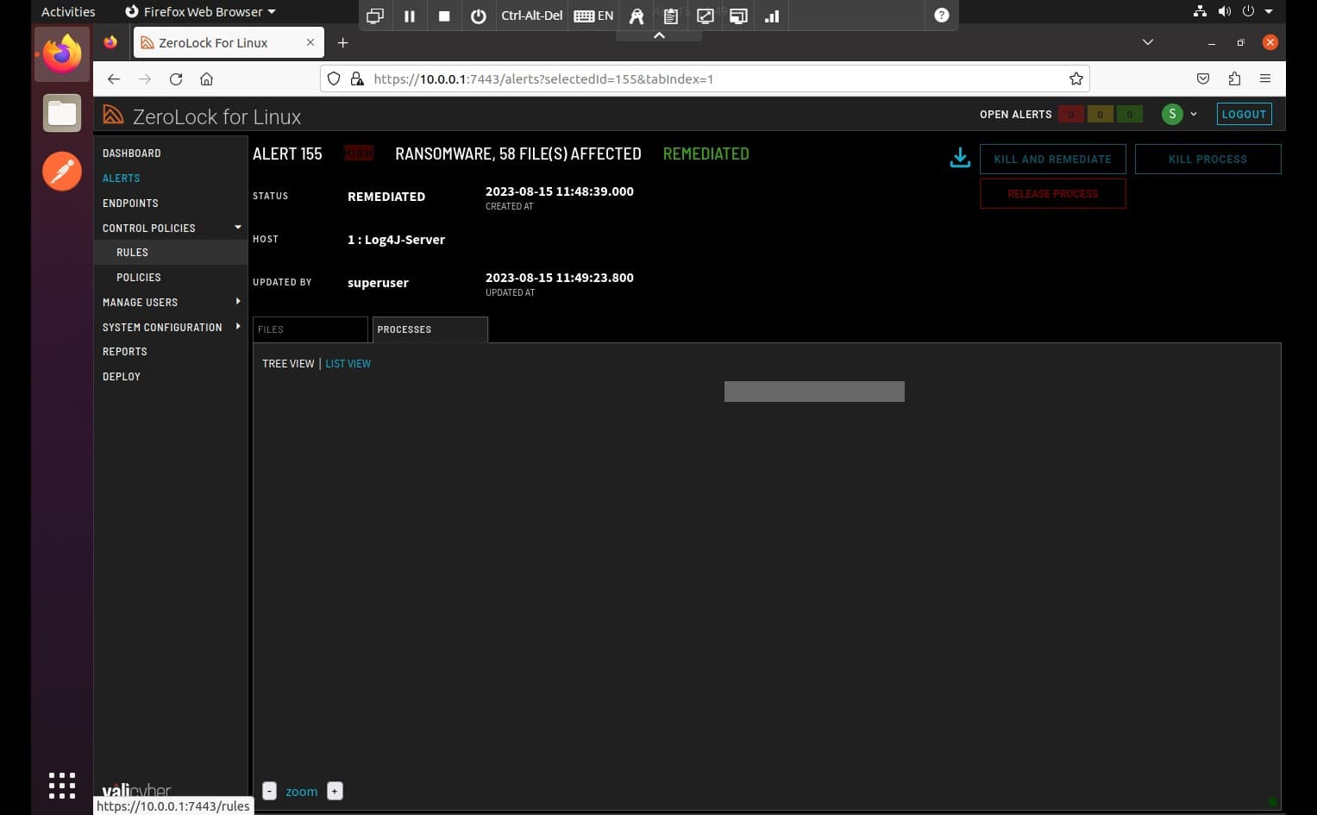Pause the VM with pause icon

pos(410,16)
